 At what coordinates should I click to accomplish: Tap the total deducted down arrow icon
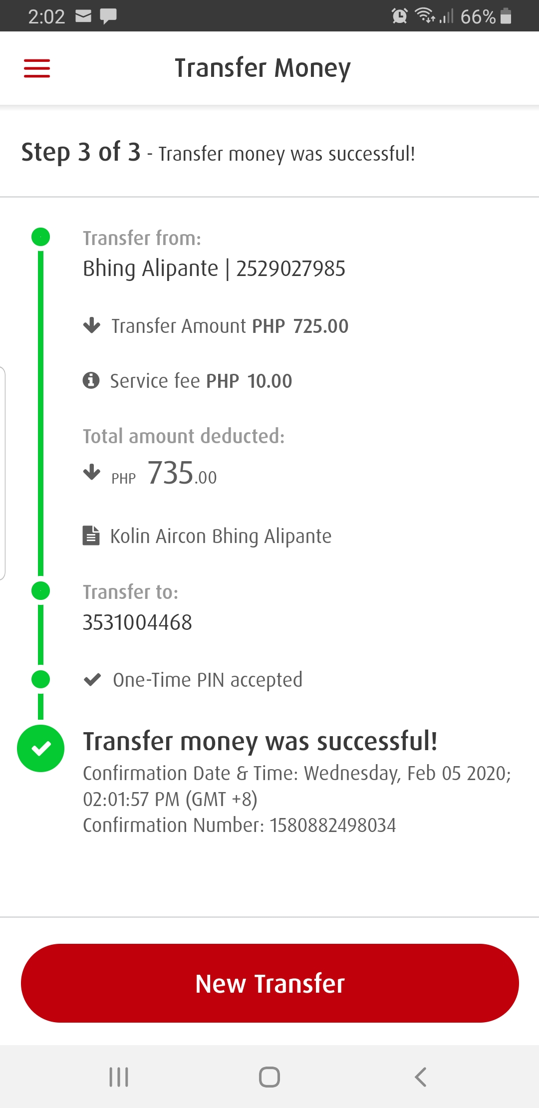(92, 472)
